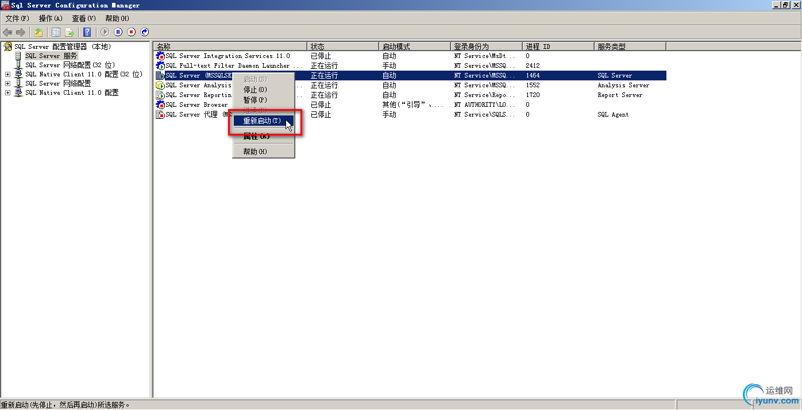Sort by the 启动模式 column header
The image size is (802, 410).
(415, 47)
